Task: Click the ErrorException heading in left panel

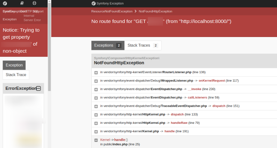Action: point(21,88)
